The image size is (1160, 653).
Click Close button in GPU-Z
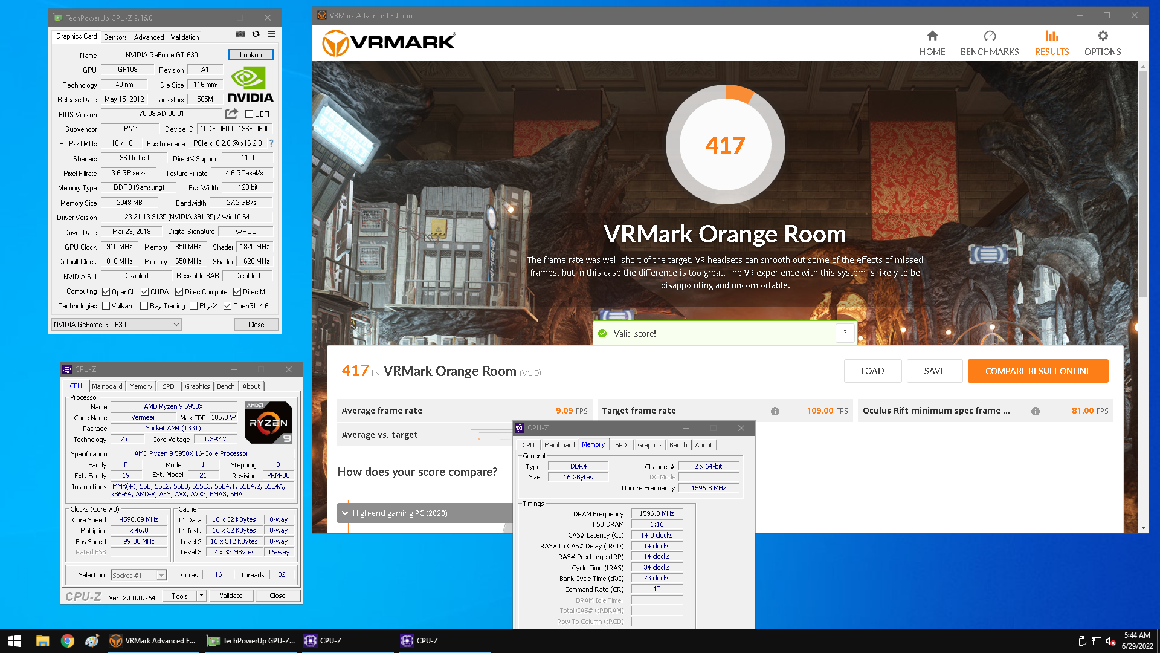256,325
